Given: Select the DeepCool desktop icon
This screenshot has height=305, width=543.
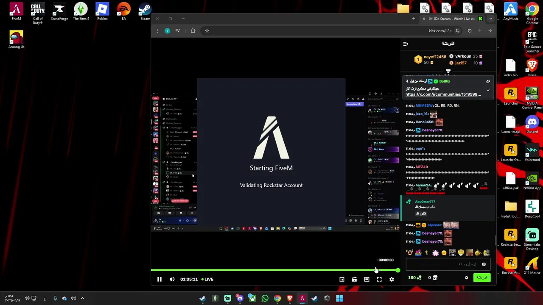Looking at the screenshot, I should point(532,210).
